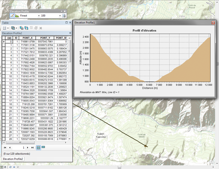Expand the 100 value dropdown
Screen dimensions: 219x169
59,16
